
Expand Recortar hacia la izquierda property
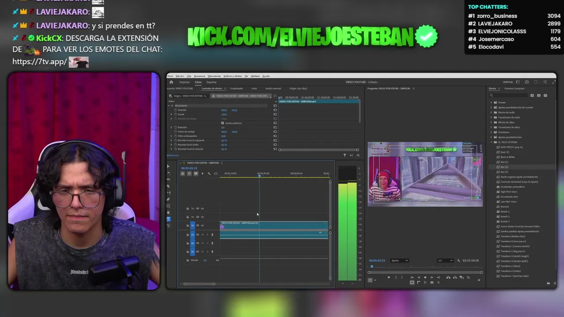(x=171, y=140)
